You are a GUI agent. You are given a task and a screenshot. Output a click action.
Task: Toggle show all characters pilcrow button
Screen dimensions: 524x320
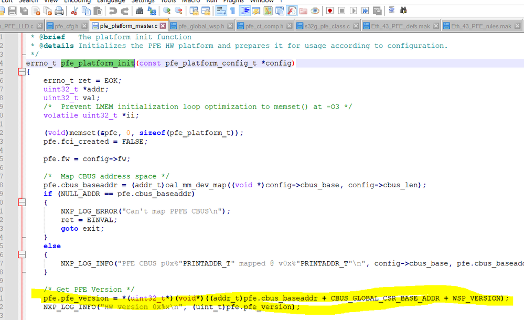(x=232, y=11)
